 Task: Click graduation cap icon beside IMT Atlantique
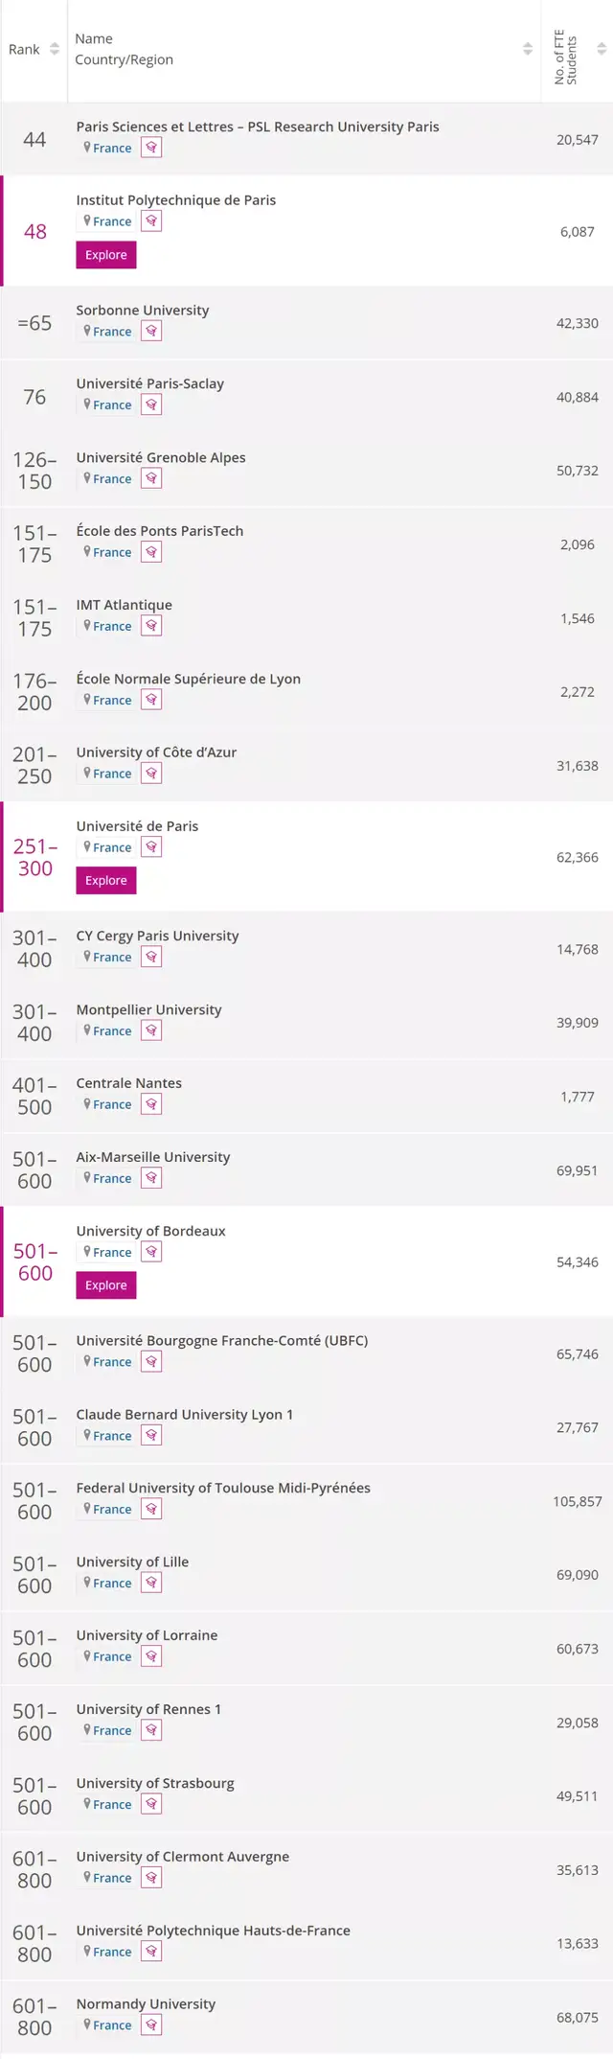pos(151,626)
